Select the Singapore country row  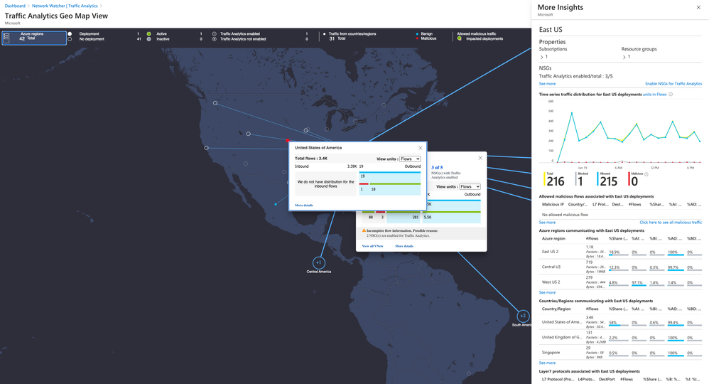click(x=620, y=352)
